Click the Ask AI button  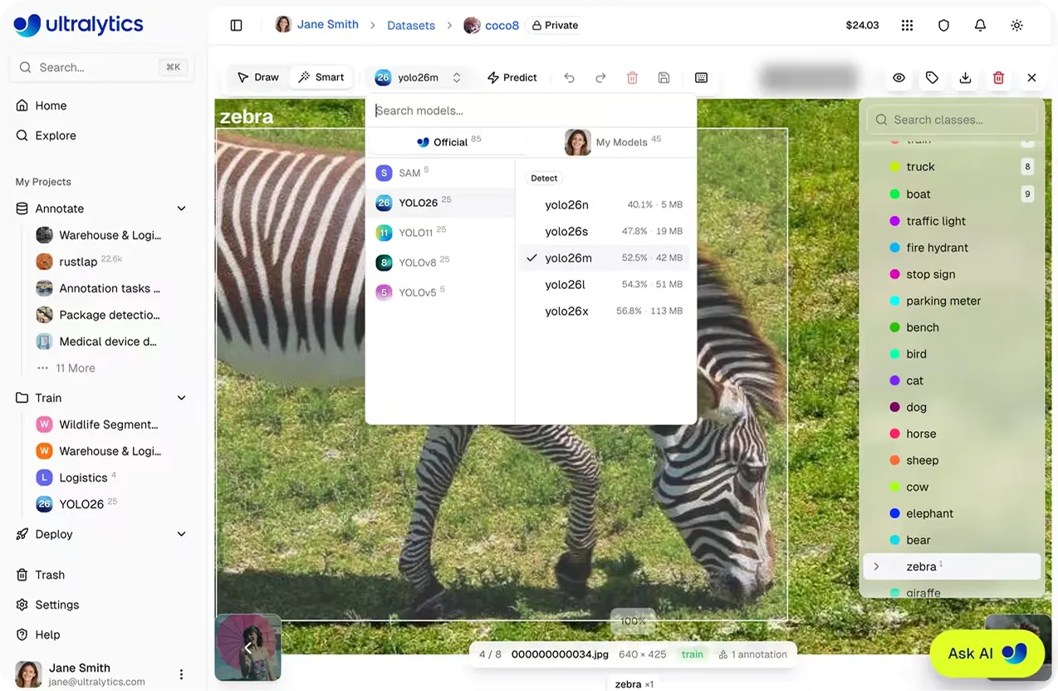tap(987, 653)
